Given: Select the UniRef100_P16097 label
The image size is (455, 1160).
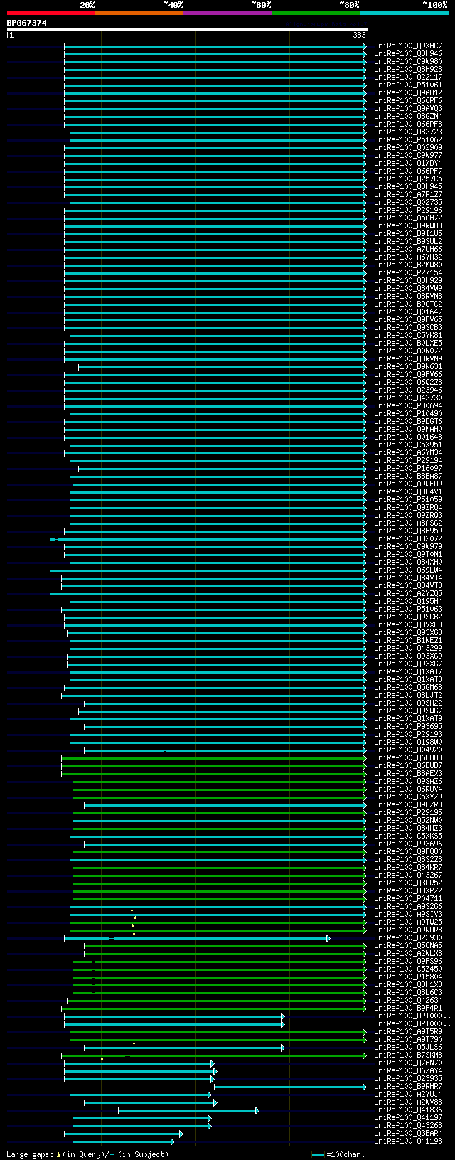Looking at the screenshot, I should (x=408, y=468).
